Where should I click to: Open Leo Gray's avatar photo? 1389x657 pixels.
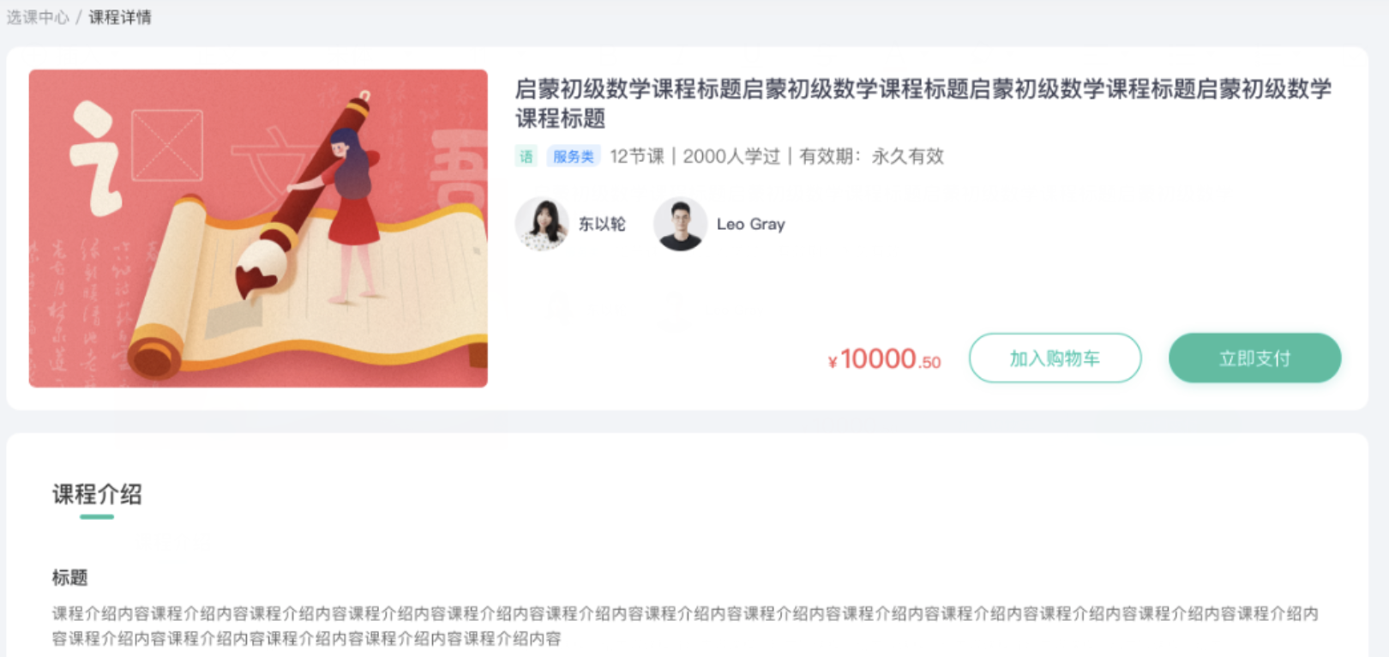(680, 224)
